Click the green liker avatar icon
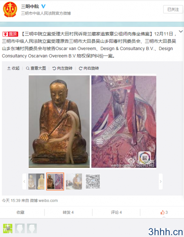The height and width of the screenshot is (237, 184). (8, 229)
